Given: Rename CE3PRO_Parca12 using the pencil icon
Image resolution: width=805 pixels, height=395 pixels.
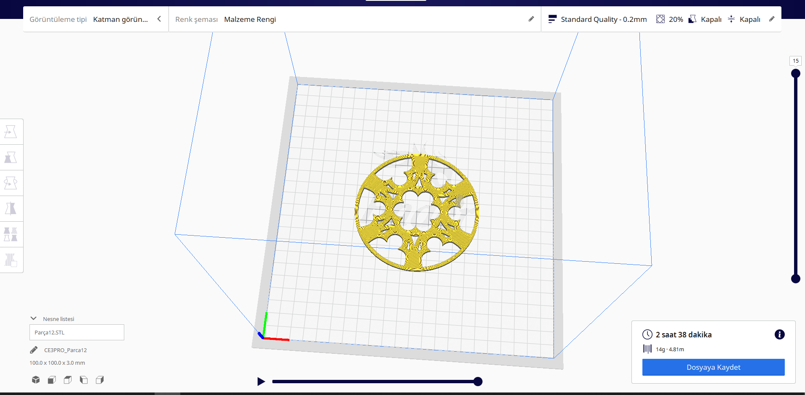Looking at the screenshot, I should tap(33, 350).
